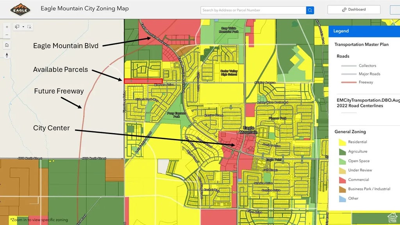The width and height of the screenshot is (400, 225).
Task: Click the Search by Address or Parcel field
Action: coord(253,10)
